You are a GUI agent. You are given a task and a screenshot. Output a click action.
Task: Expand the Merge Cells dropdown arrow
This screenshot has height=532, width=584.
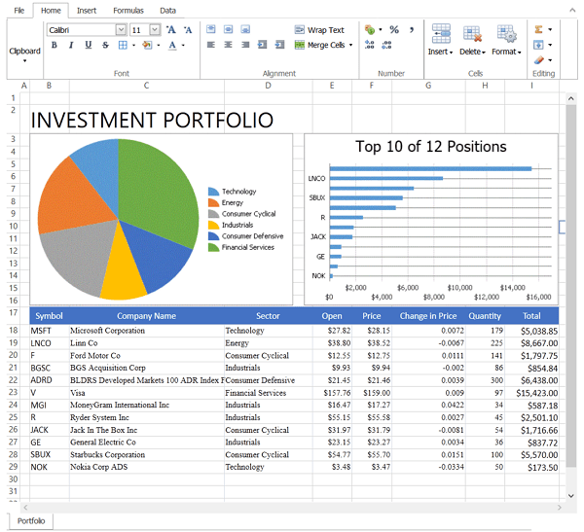coord(350,45)
